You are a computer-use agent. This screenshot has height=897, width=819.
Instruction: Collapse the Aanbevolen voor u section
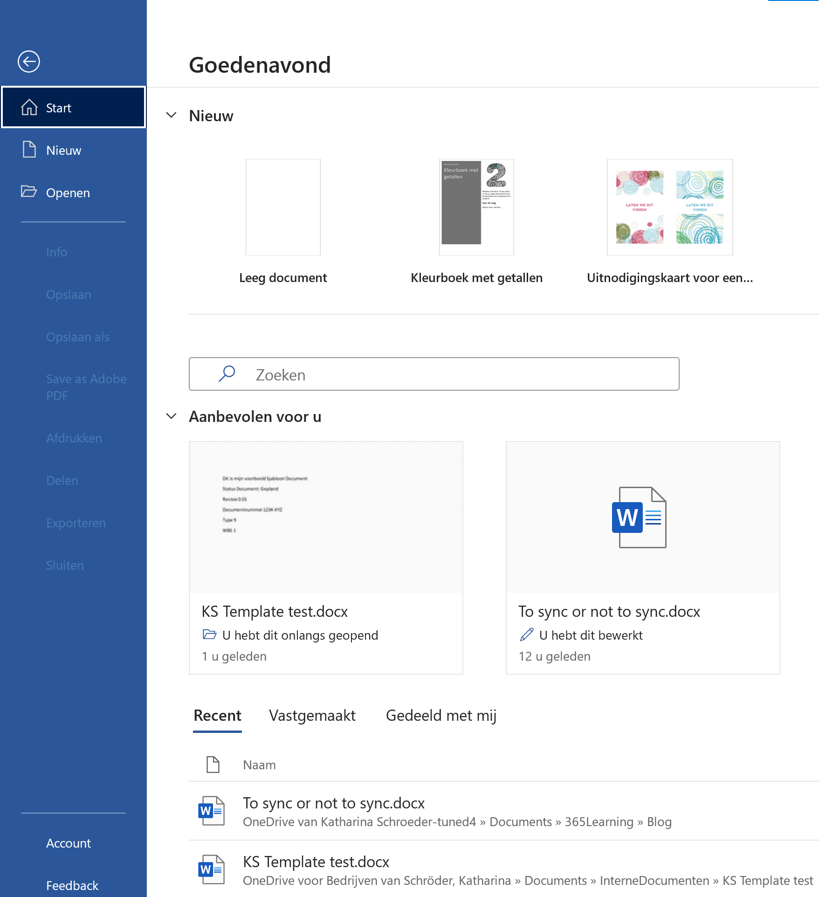click(x=172, y=416)
